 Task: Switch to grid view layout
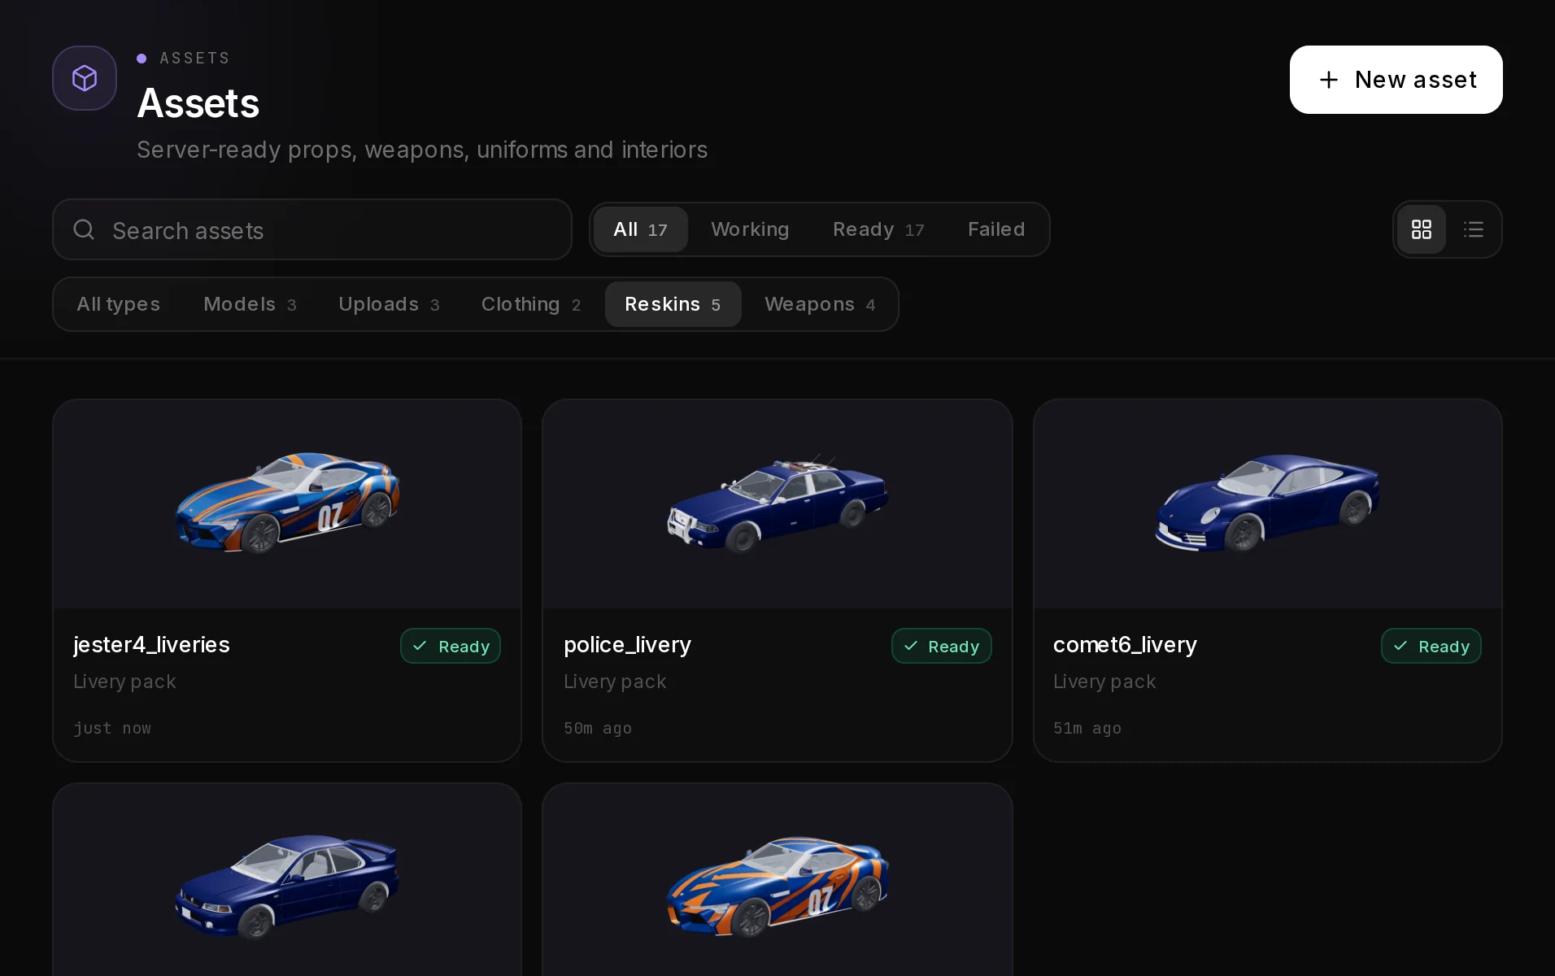[1421, 229]
